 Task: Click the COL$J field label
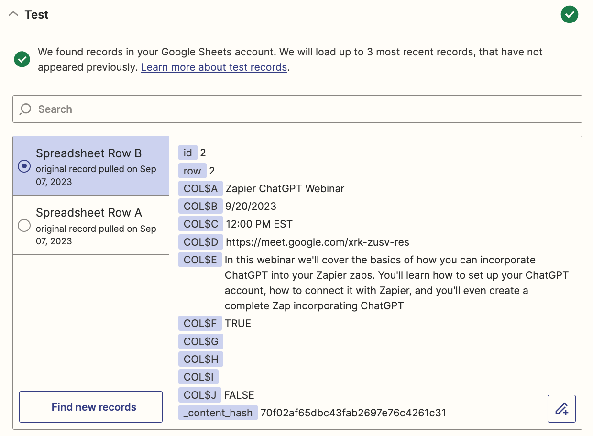[x=200, y=395]
